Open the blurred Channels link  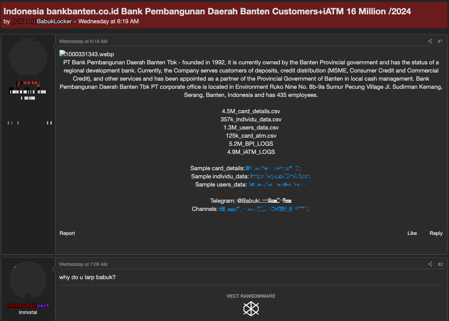click(x=264, y=209)
